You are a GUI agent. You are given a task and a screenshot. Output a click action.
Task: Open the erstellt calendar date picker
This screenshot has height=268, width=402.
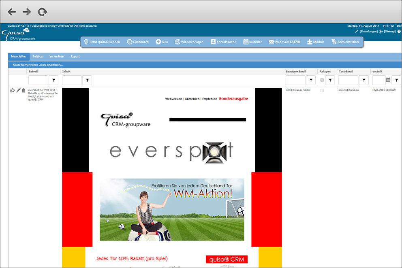(388, 80)
